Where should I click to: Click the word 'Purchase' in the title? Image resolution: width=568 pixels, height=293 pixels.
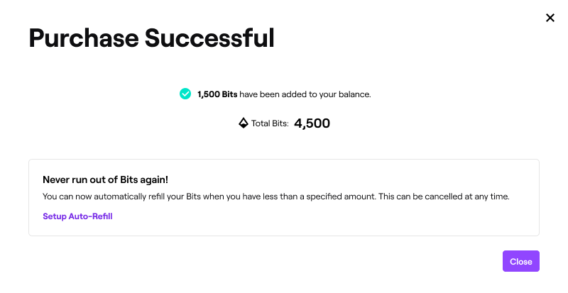point(84,38)
